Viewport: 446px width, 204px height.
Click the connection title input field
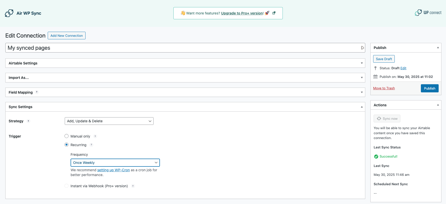(185, 48)
